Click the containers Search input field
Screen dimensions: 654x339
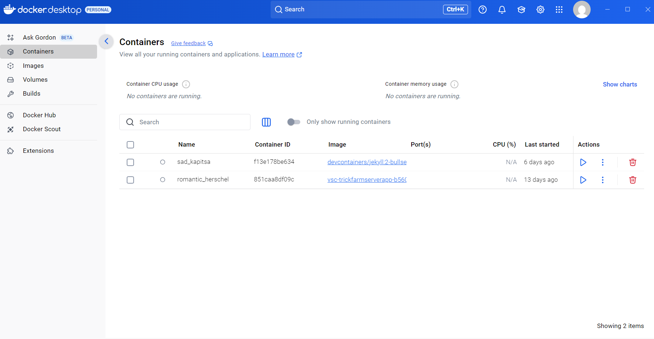pos(185,122)
